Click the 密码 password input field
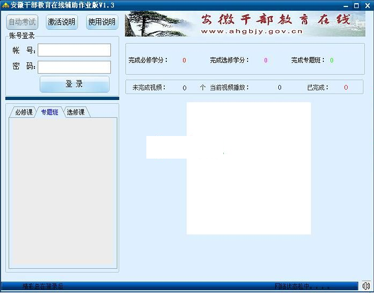 coord(74,67)
